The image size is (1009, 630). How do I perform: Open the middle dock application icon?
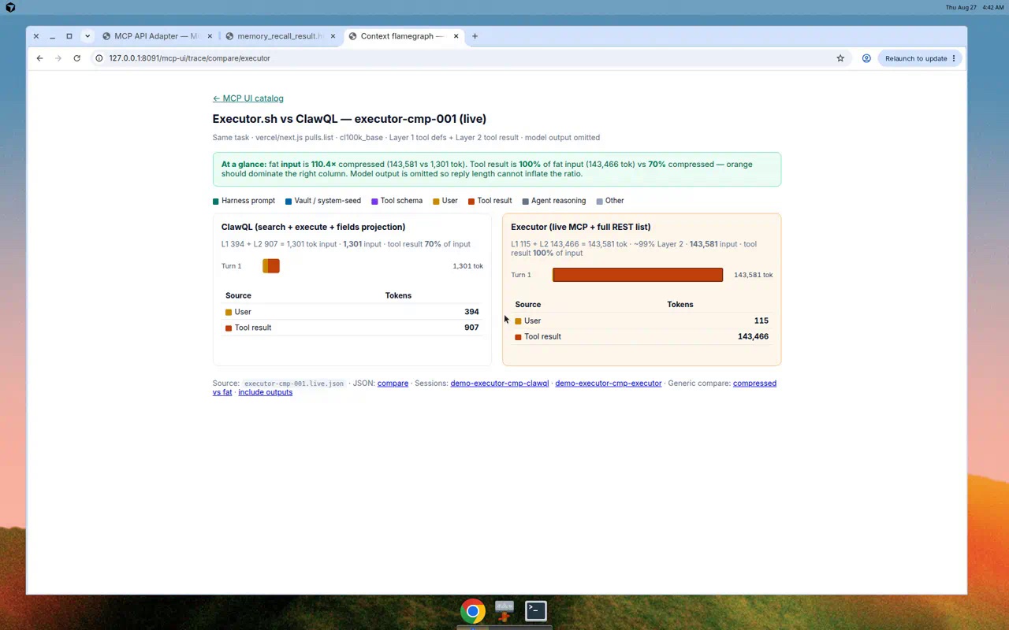[x=504, y=611]
